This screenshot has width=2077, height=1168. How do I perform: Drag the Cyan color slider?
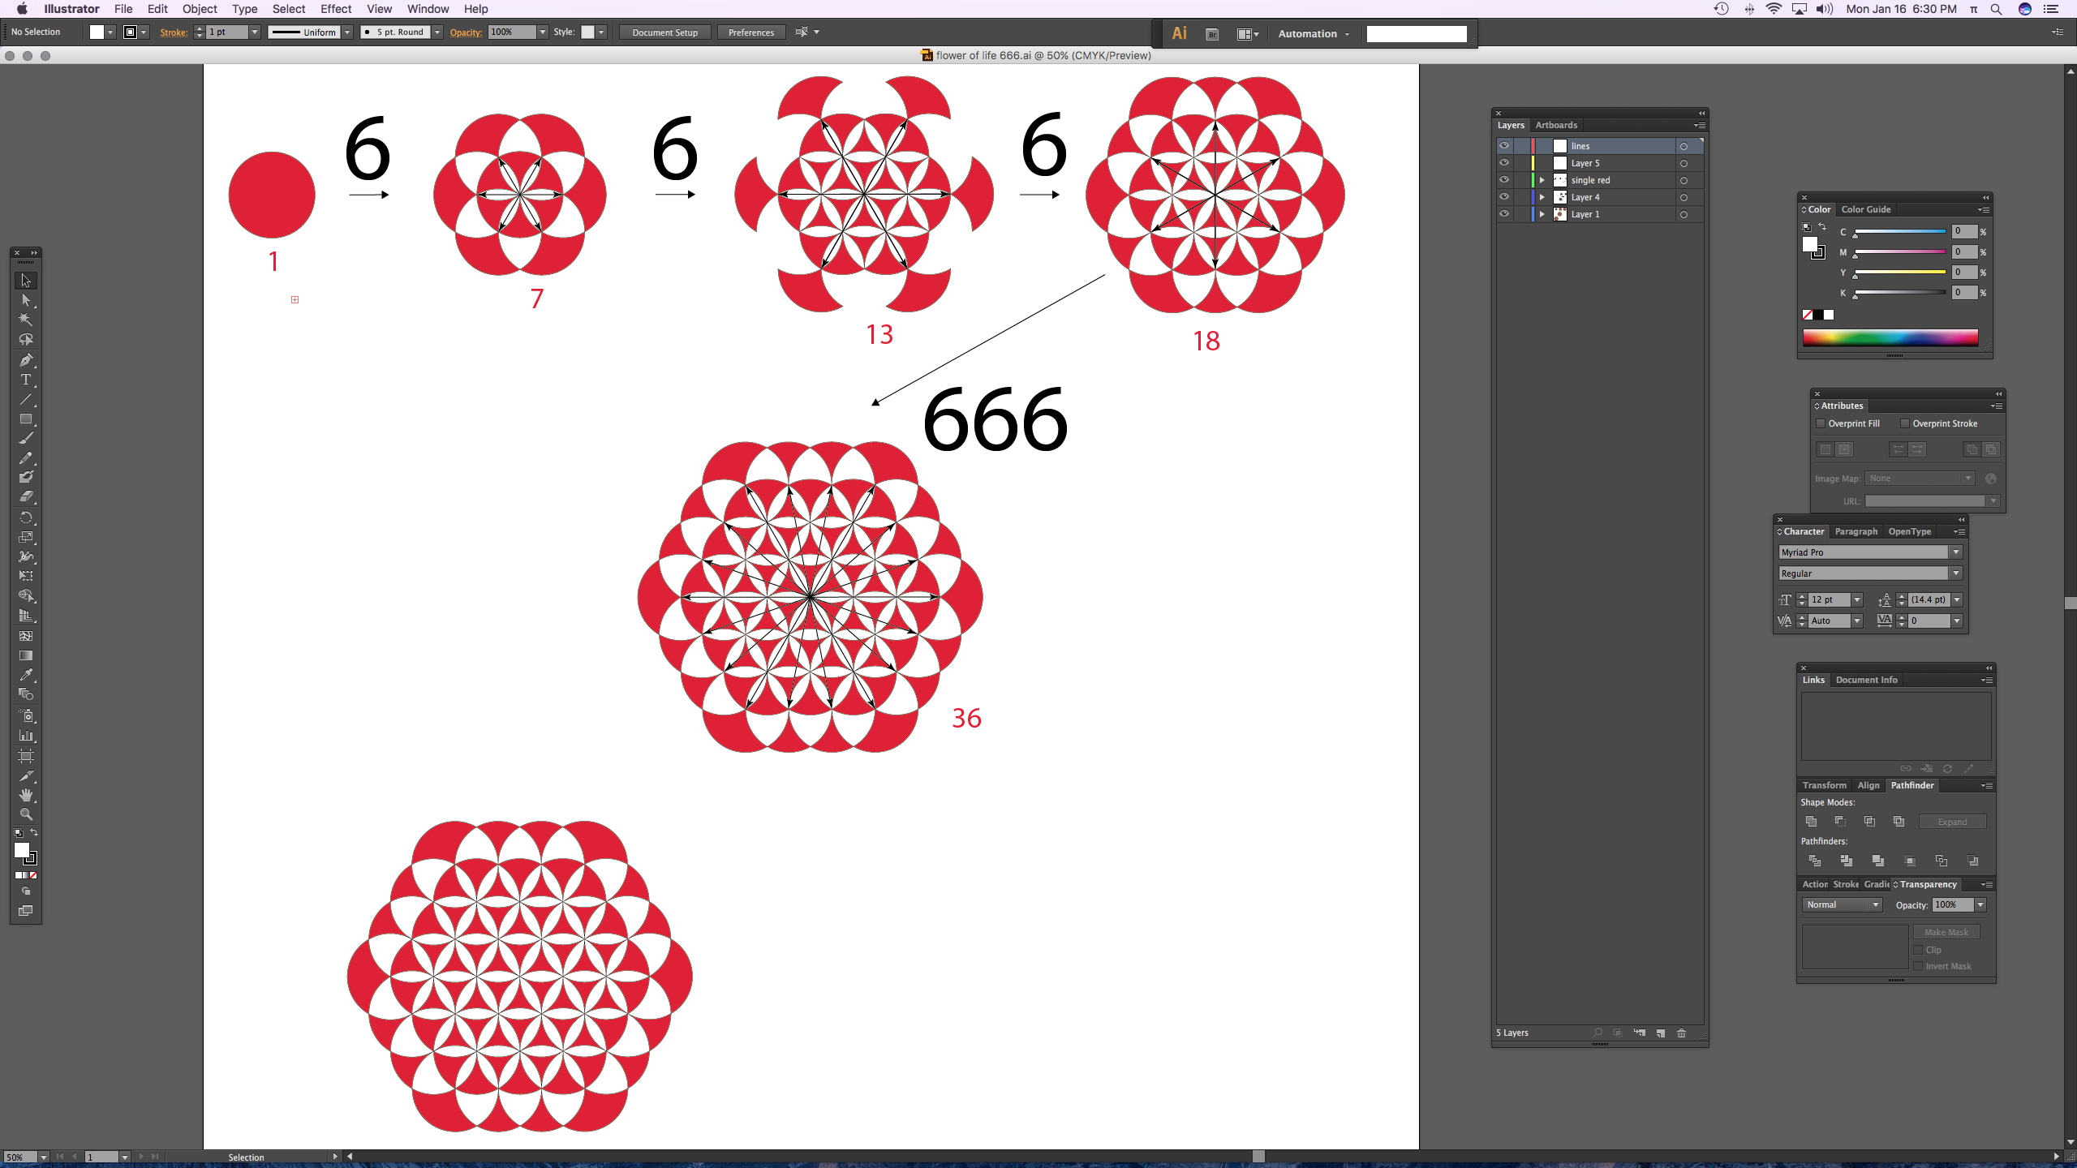[1855, 237]
